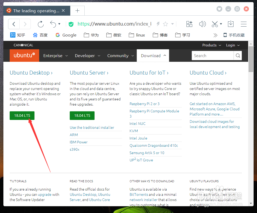Viewport: 257px width, 213px height.
Task: Reload the current page
Action: (x=41, y=24)
